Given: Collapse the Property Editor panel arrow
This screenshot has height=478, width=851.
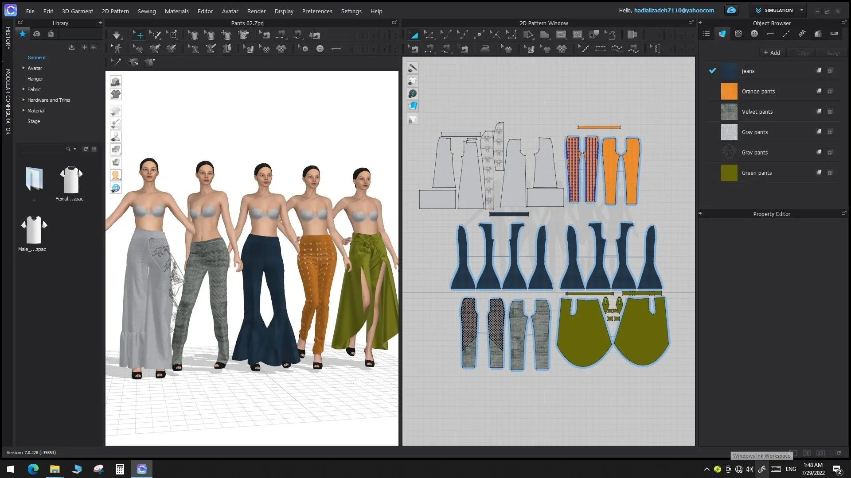Looking at the screenshot, I should point(700,213).
